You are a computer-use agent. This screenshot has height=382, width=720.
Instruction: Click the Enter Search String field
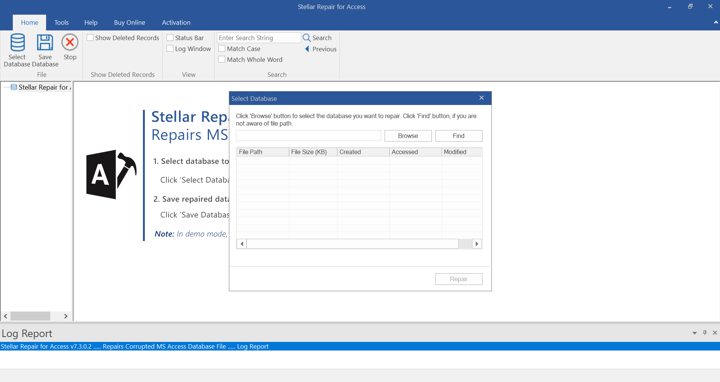(x=259, y=37)
